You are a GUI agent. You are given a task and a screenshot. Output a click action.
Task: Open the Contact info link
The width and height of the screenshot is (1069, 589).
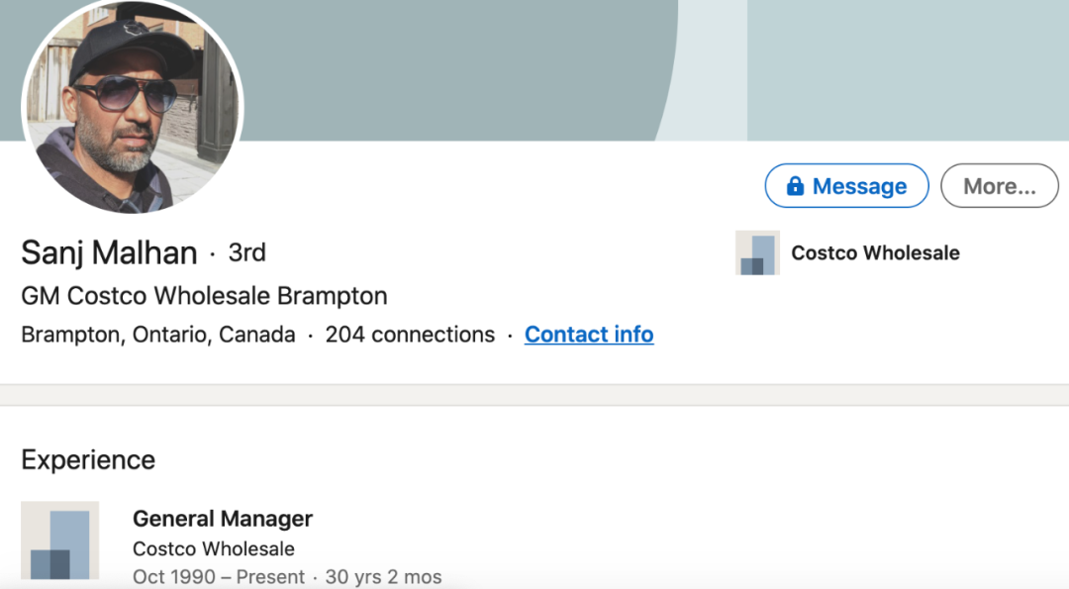(589, 334)
